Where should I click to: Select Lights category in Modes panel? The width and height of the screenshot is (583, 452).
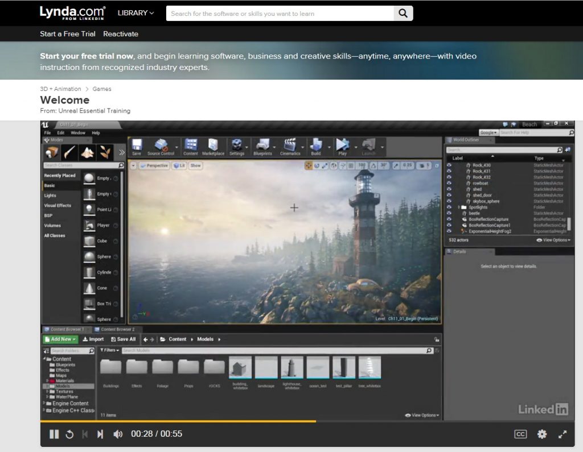tap(51, 196)
